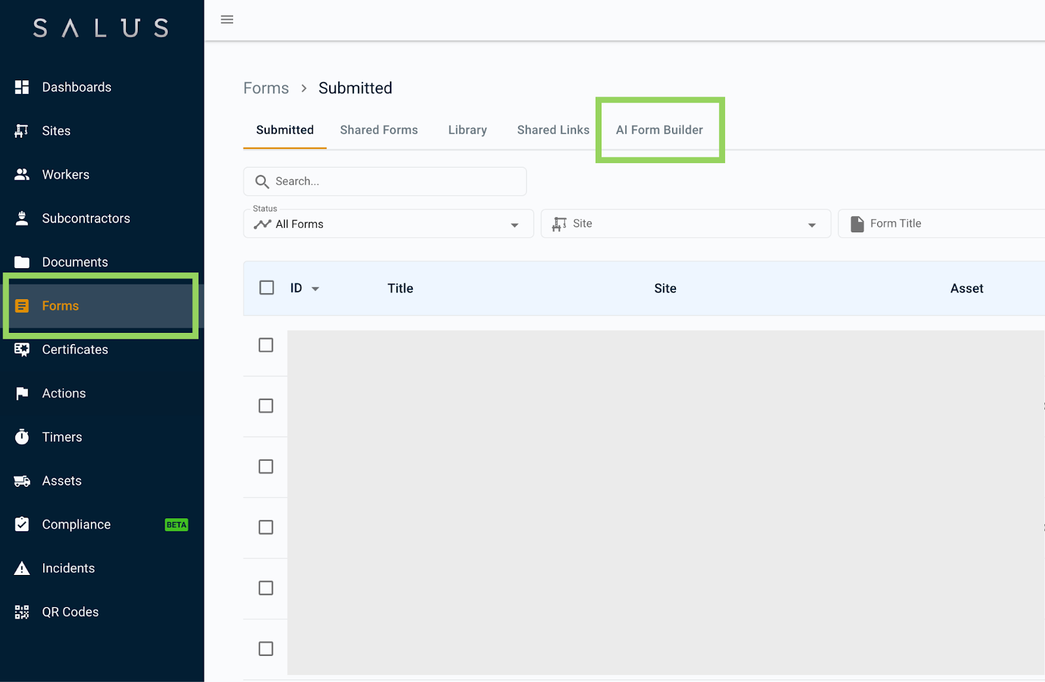Click the Assets truck icon

pos(22,480)
